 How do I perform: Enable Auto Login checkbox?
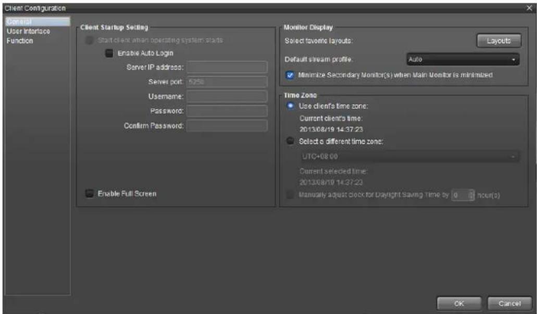point(109,53)
